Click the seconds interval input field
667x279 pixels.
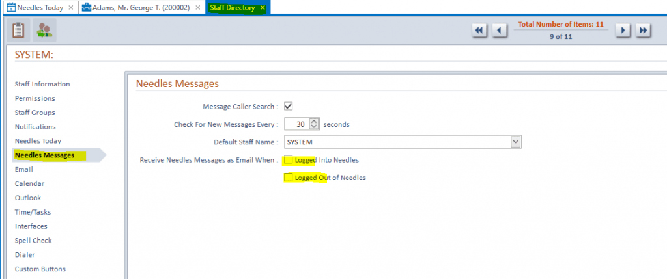click(298, 124)
